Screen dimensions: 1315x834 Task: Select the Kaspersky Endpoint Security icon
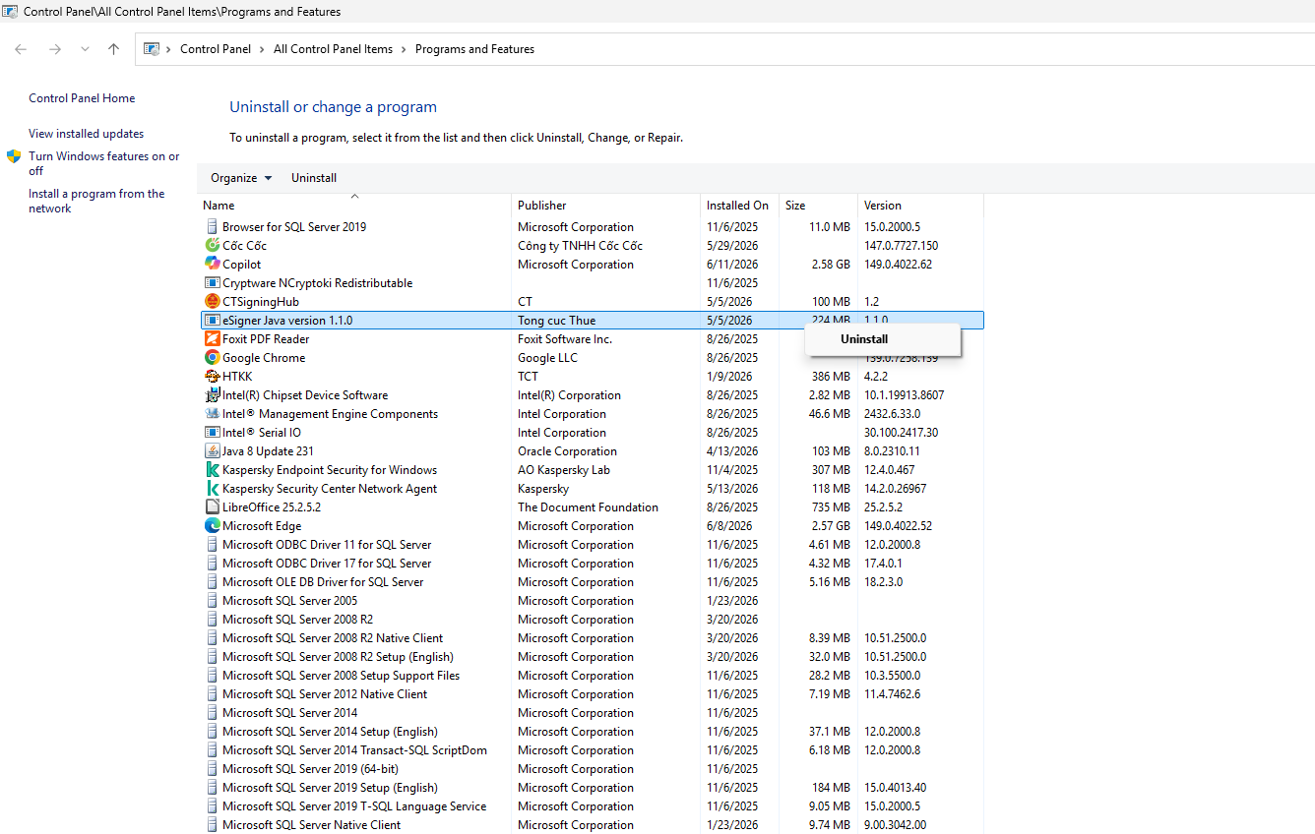coord(212,469)
